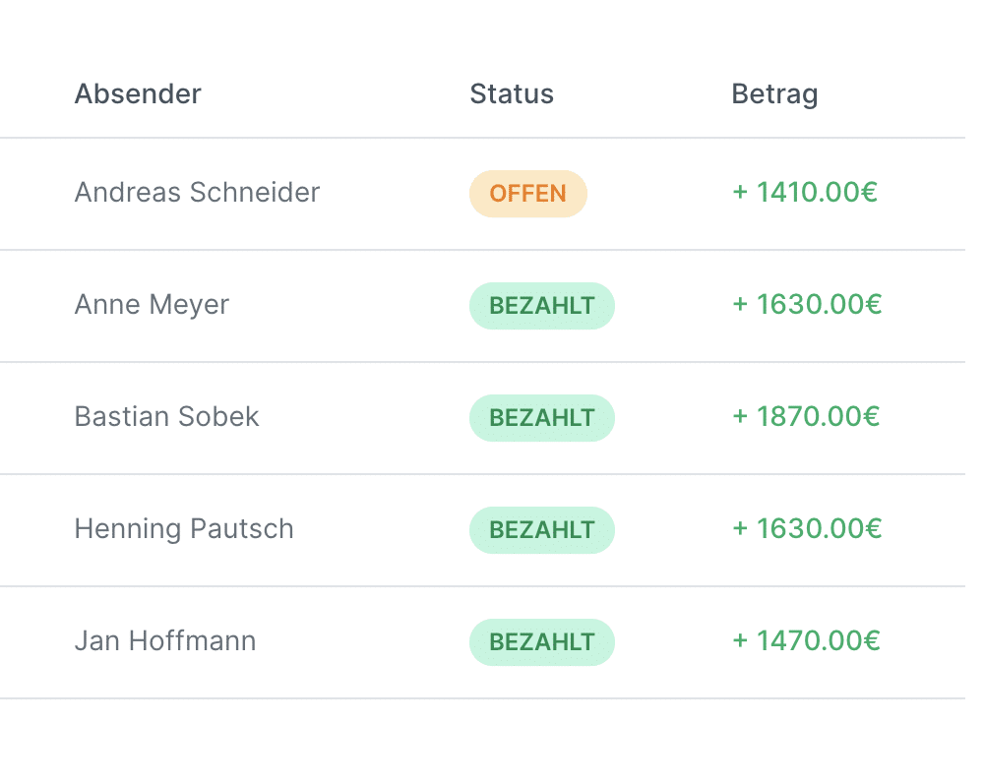Select the Bastian Sobek name

click(x=166, y=417)
